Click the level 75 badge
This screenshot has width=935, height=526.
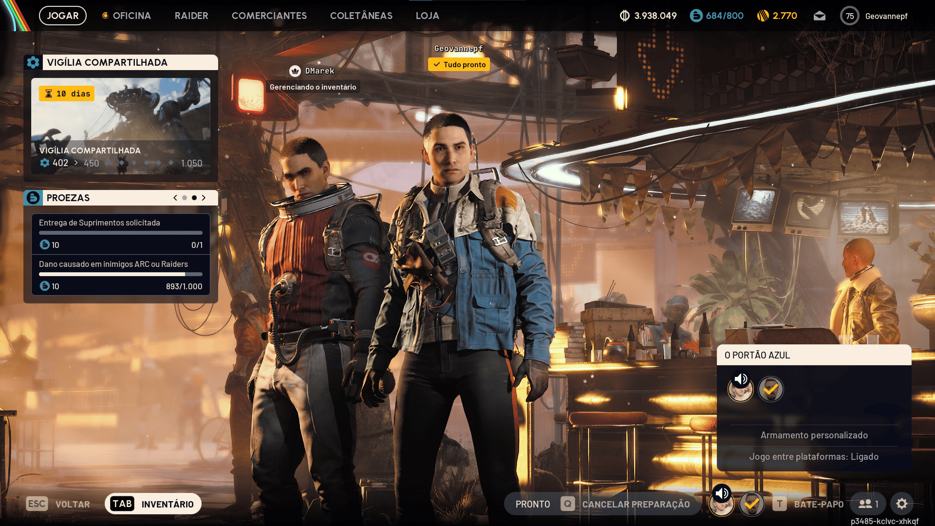850,16
